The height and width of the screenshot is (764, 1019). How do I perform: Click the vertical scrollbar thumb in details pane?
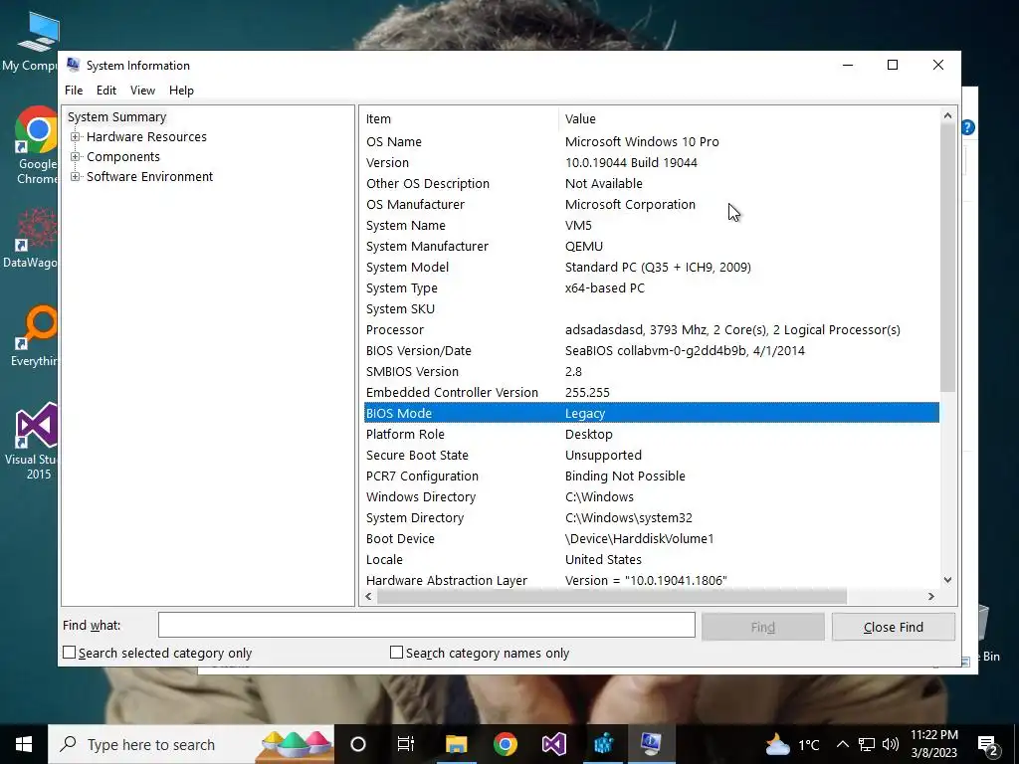pos(947,258)
